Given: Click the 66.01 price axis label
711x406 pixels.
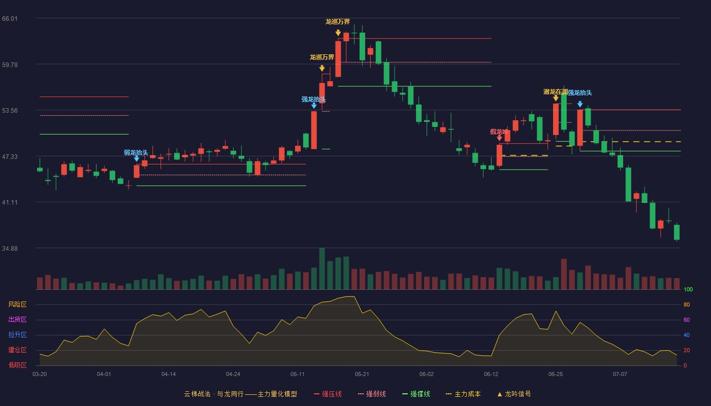Looking at the screenshot, I should pyautogui.click(x=10, y=19).
